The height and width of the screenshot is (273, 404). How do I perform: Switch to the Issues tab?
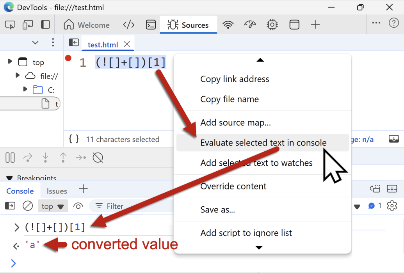pos(57,191)
